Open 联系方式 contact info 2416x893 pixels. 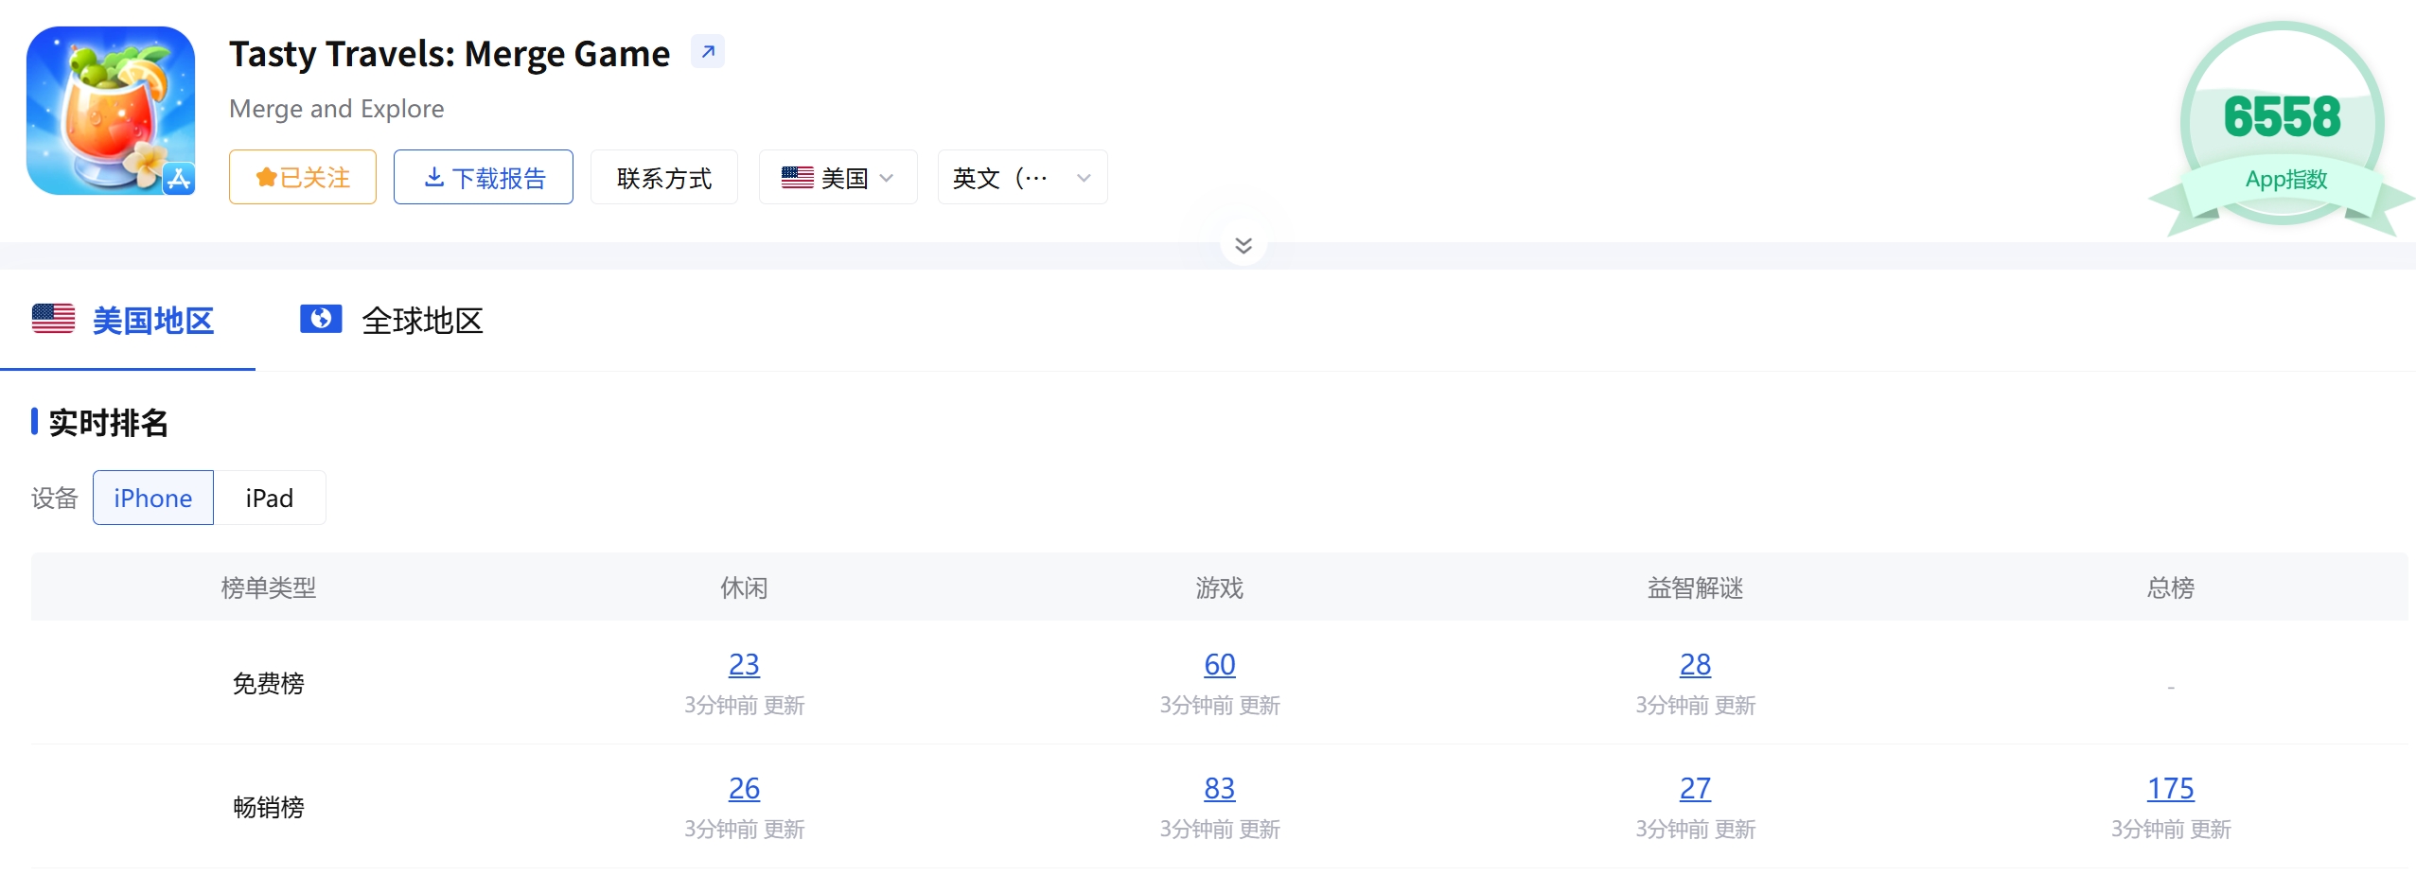tap(664, 177)
